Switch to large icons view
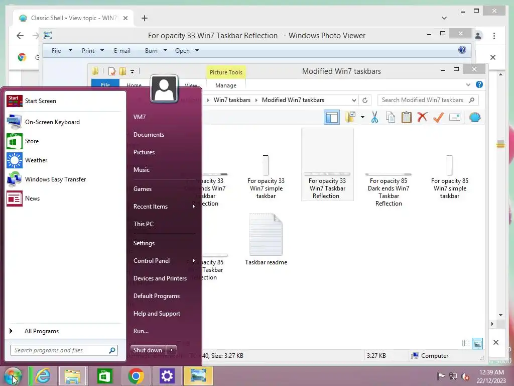Image resolution: width=514 pixels, height=386 pixels. [x=478, y=343]
